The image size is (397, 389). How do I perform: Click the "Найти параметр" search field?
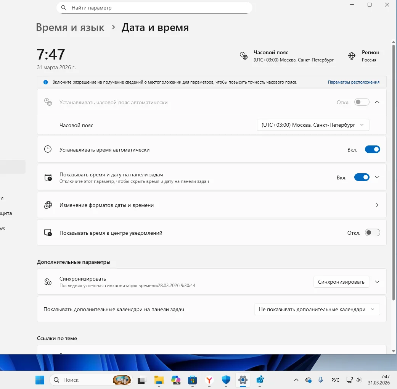tap(154, 8)
